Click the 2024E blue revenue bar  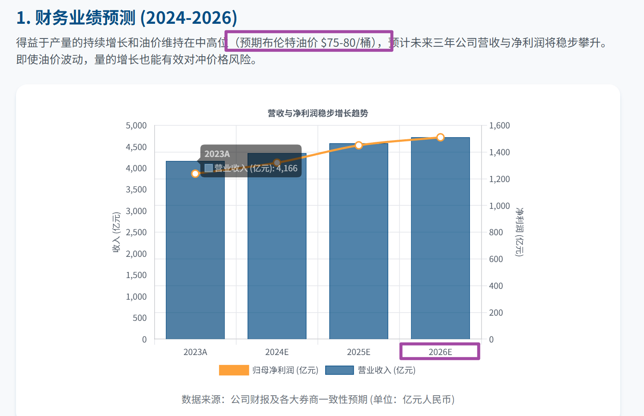(x=277, y=259)
